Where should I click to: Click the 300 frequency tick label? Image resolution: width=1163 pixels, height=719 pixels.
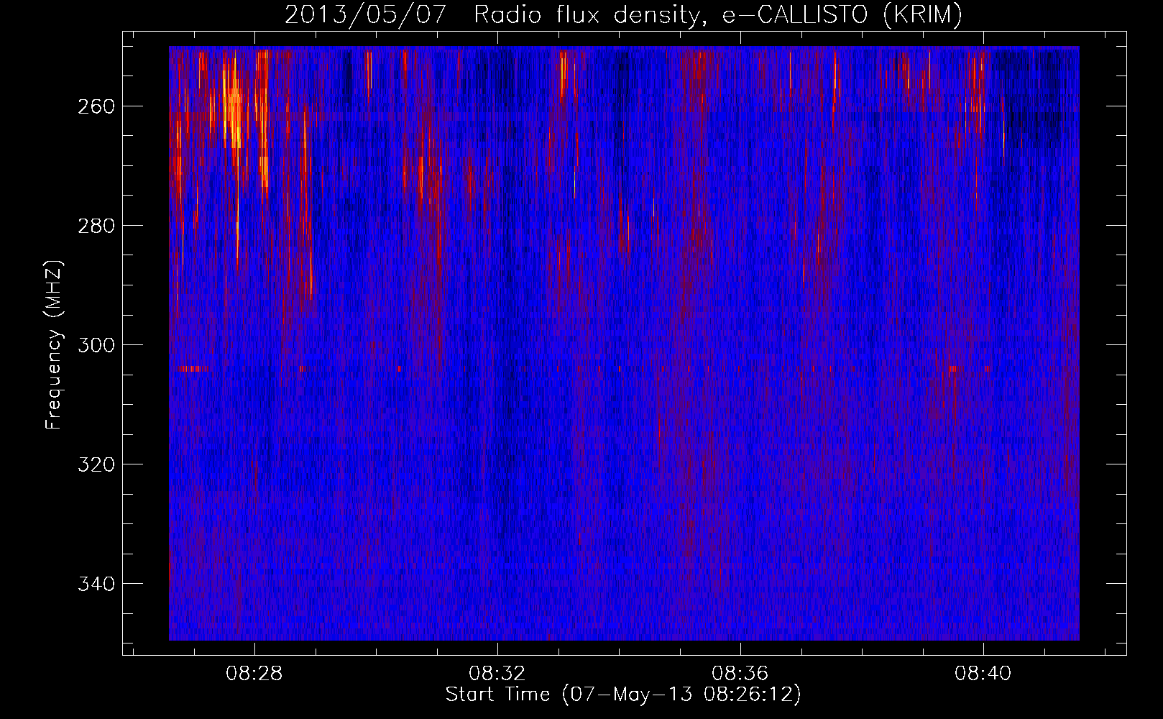(96, 345)
